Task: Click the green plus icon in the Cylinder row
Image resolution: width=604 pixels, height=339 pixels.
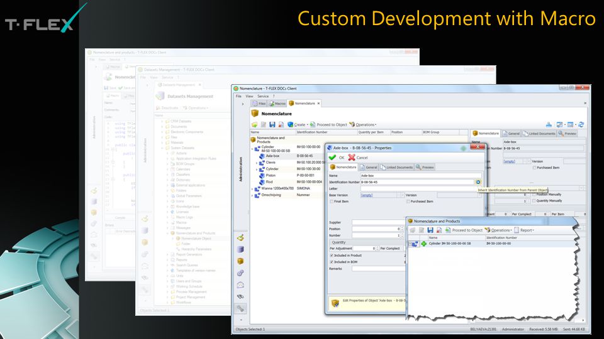Action: coord(423,244)
